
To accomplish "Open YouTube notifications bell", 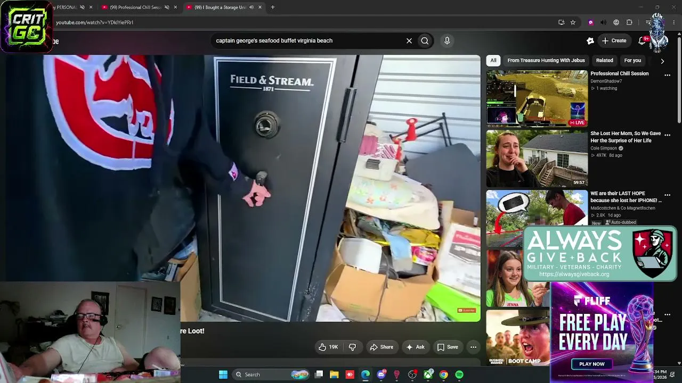I will coord(643,40).
